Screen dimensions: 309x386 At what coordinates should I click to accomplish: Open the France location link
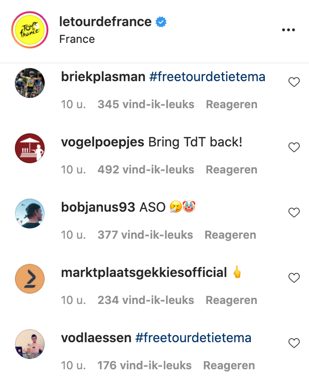(77, 39)
